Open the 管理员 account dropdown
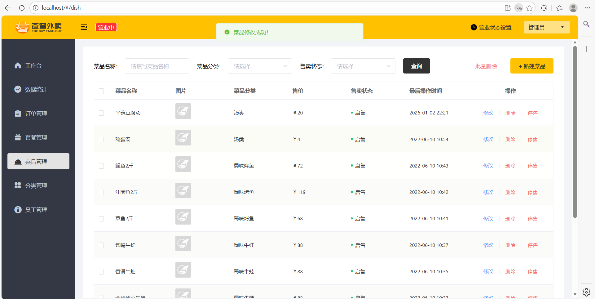The image size is (595, 299). tap(547, 27)
